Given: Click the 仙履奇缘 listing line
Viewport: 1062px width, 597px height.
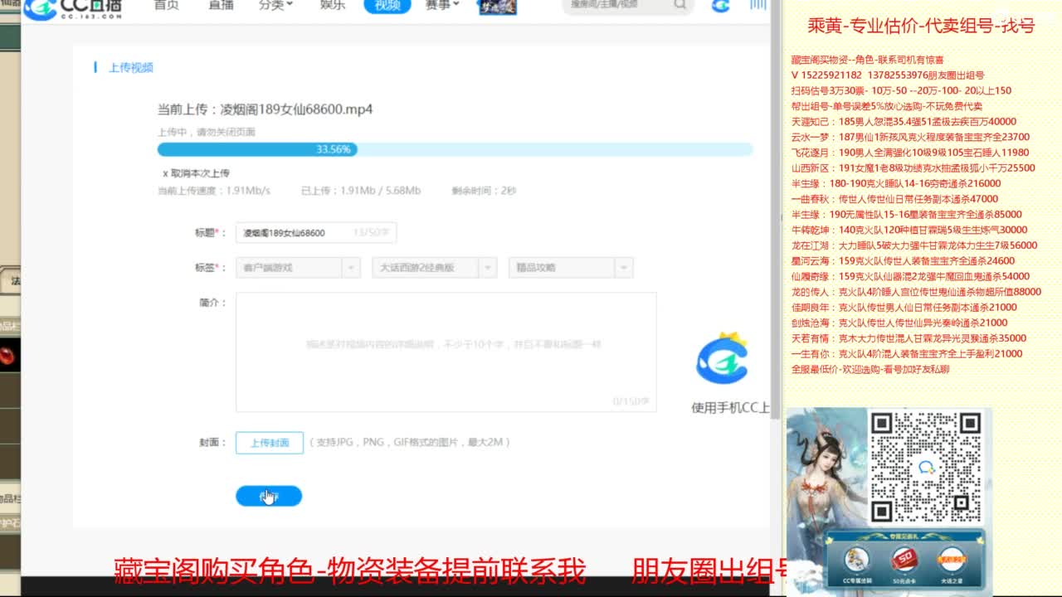Looking at the screenshot, I should tap(910, 277).
